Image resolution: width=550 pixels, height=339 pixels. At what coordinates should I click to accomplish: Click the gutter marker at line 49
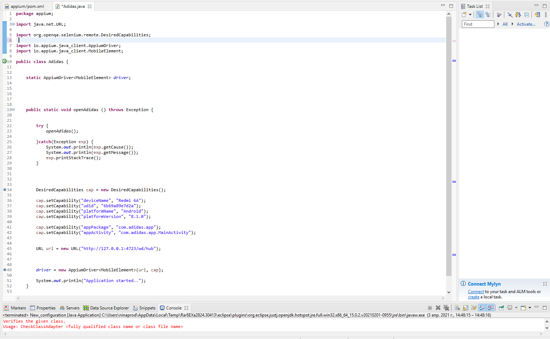(5, 270)
